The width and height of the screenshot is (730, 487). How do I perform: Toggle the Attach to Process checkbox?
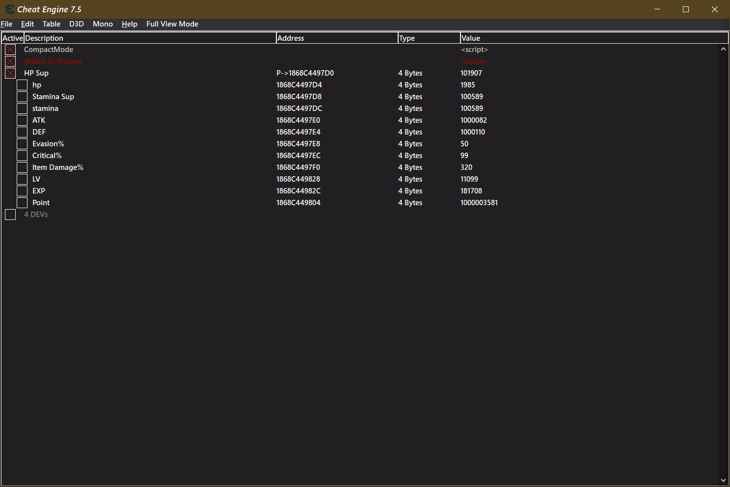[x=10, y=61]
